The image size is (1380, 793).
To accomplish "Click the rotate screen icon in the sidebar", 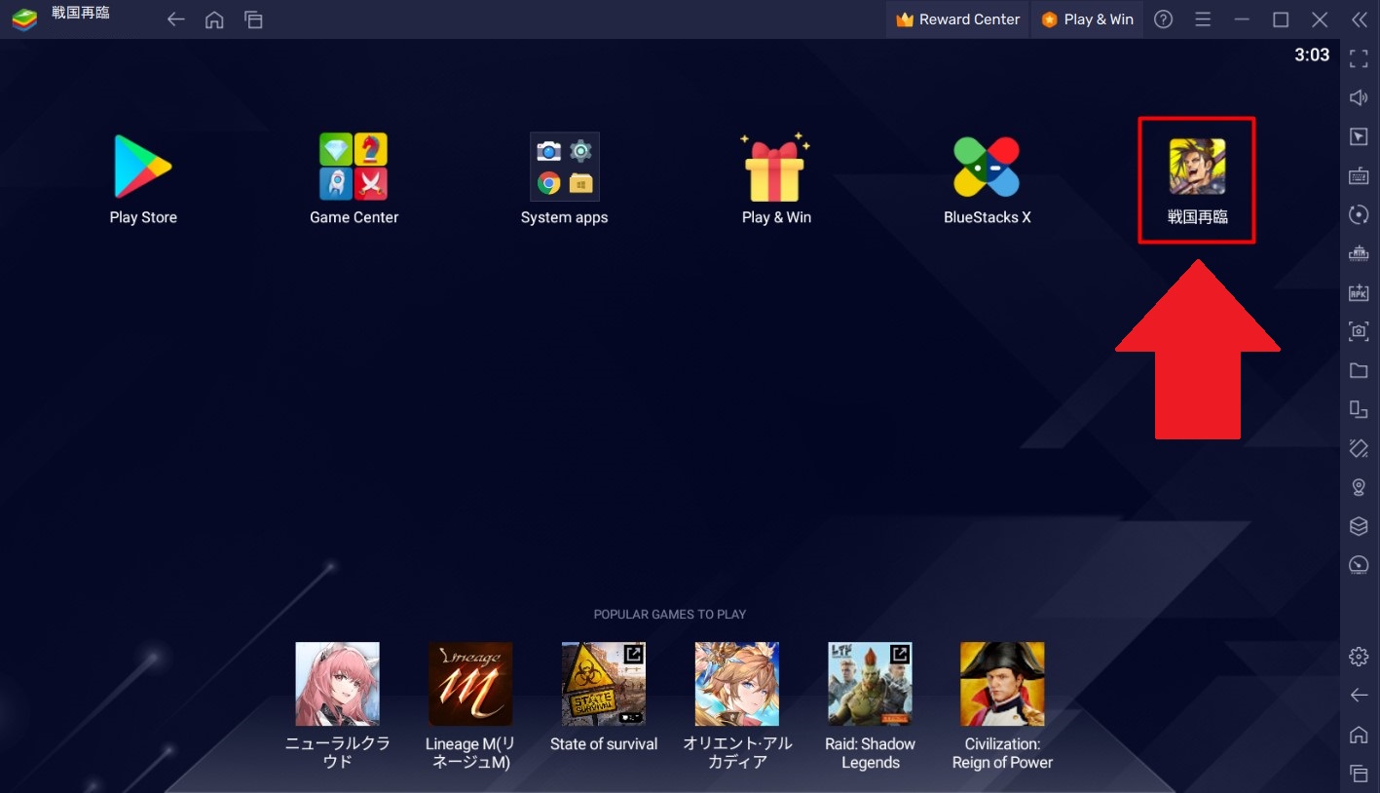I will coord(1359,409).
